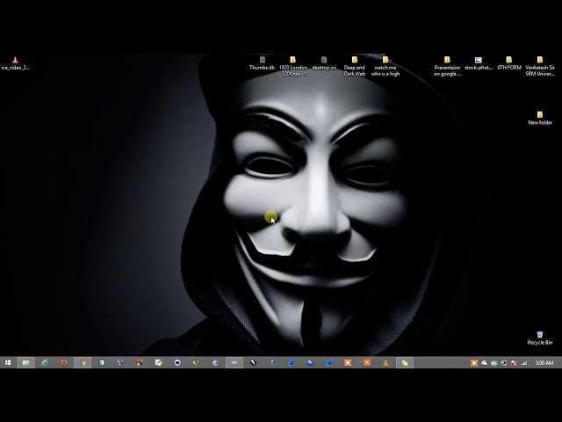The height and width of the screenshot is (422, 562).
Task: Select the IITH FORM folder
Action: (509, 63)
